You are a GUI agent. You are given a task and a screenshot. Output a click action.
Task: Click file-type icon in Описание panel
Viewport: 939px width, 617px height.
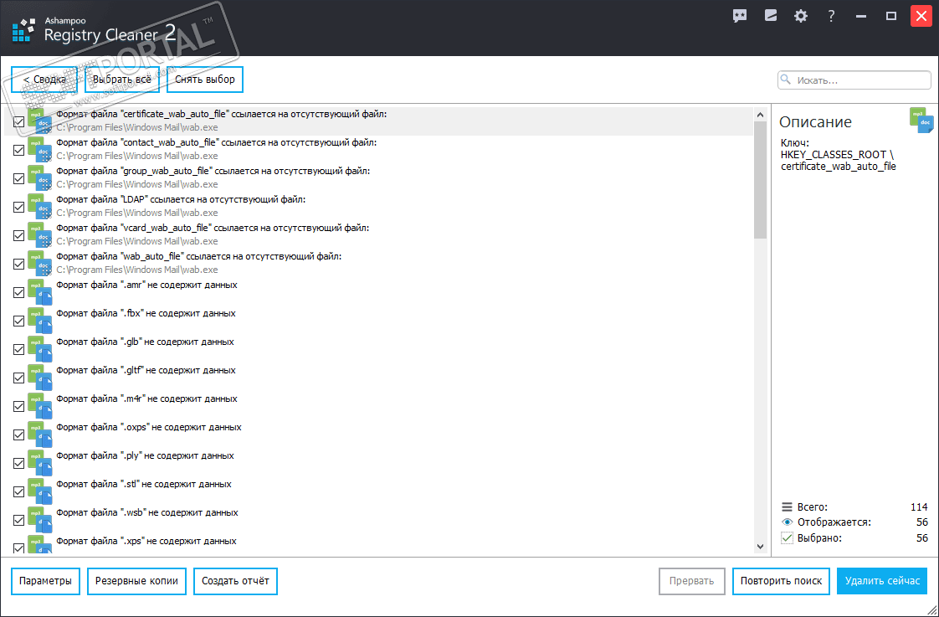coord(921,120)
